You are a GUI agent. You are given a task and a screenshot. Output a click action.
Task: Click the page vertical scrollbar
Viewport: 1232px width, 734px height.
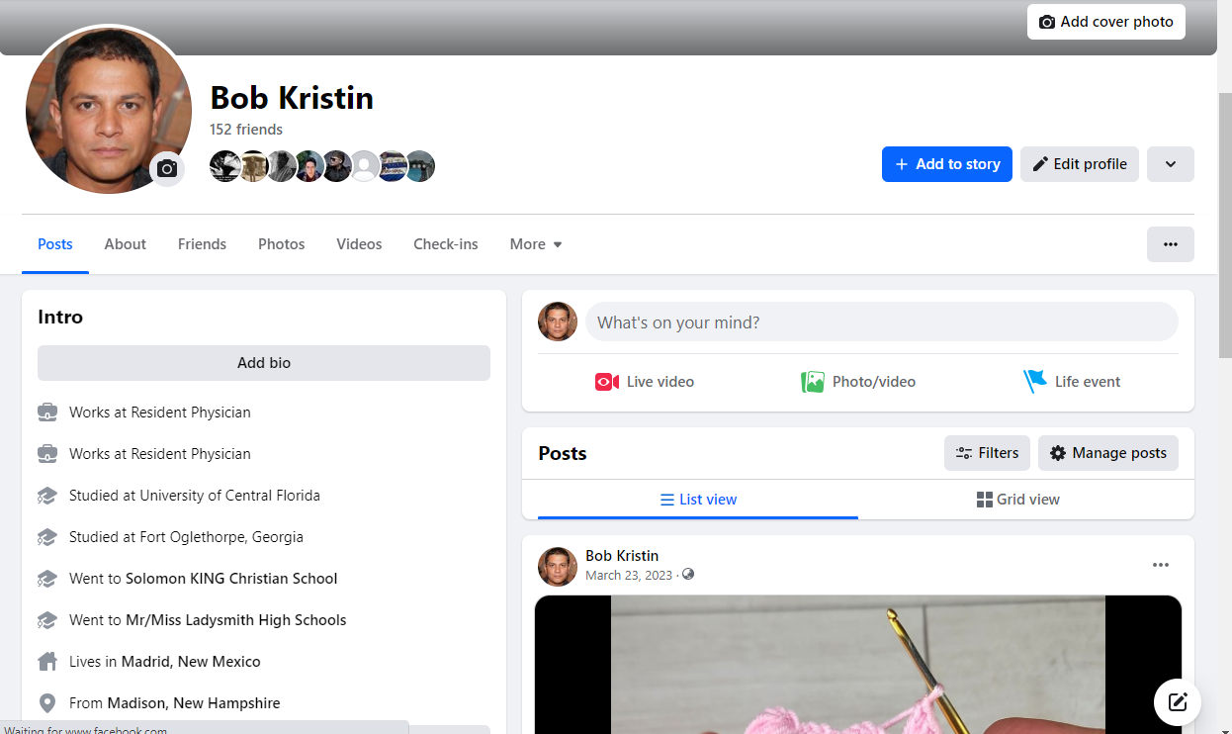pyautogui.click(x=1225, y=225)
